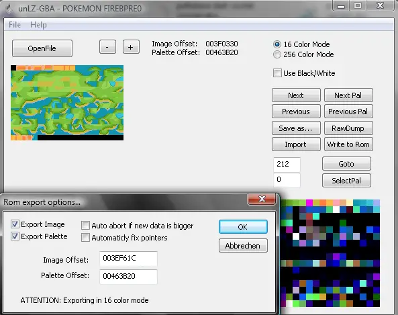Image resolution: width=398 pixels, height=315 pixels.
Task: Uncheck Export Palette checkbox
Action: (15, 236)
